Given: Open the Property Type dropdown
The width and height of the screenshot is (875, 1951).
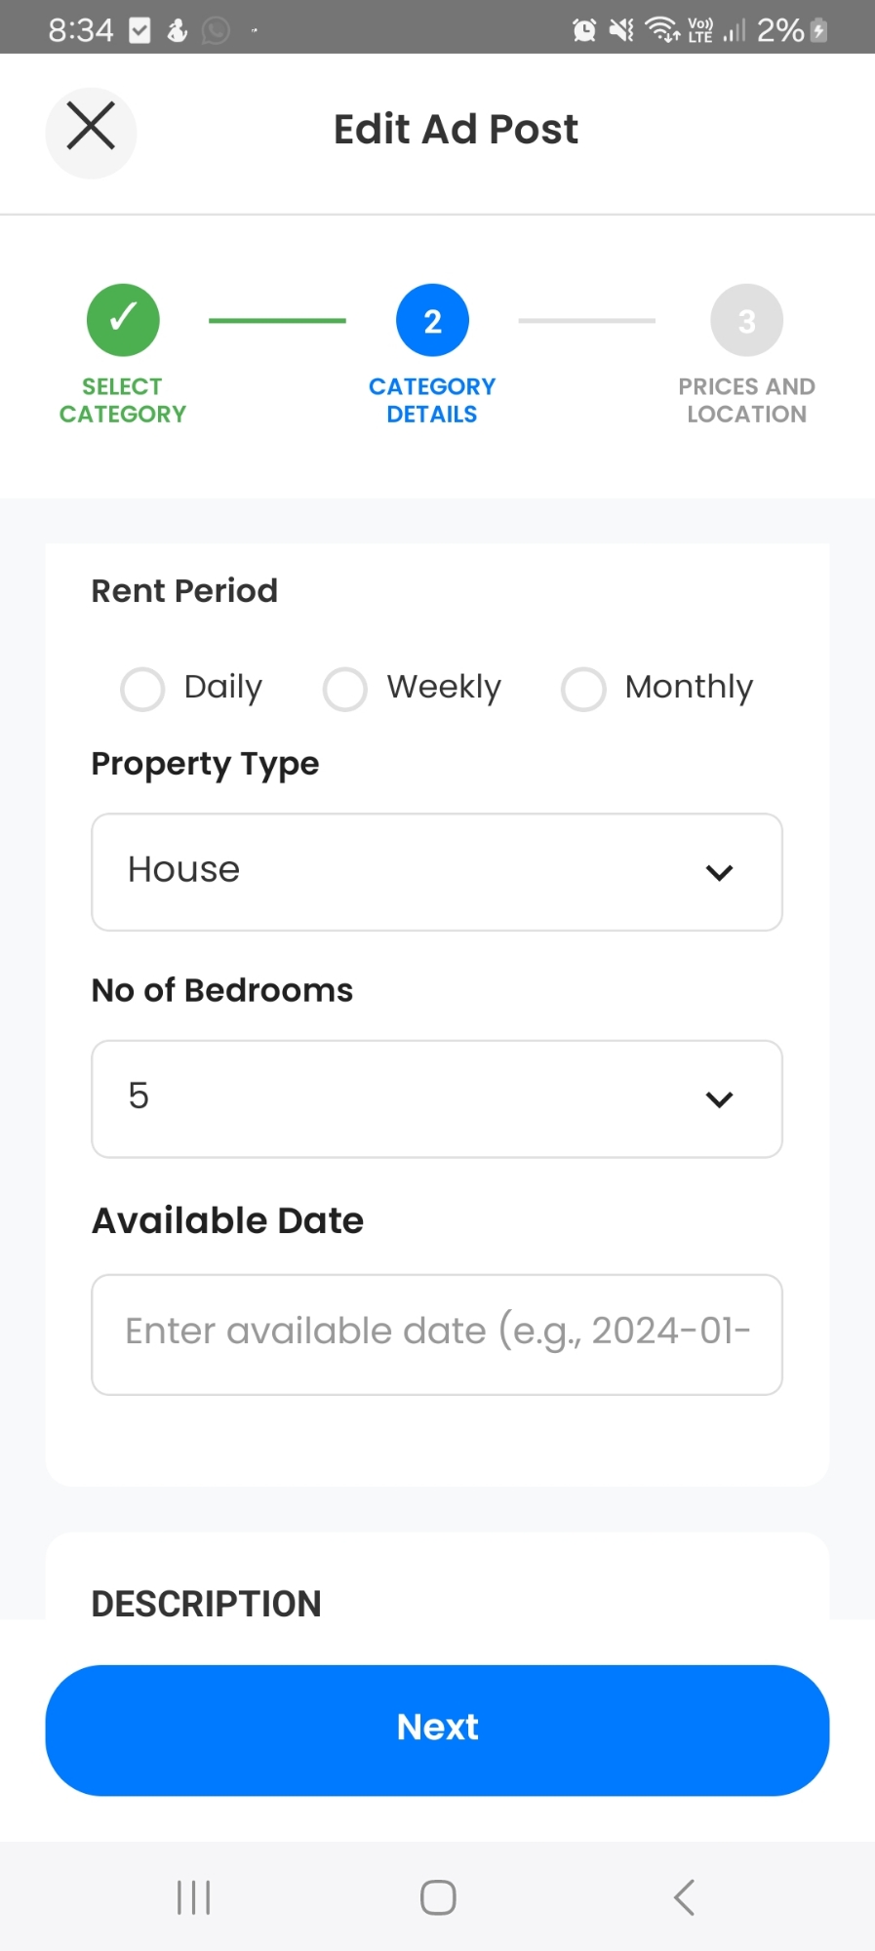Looking at the screenshot, I should pyautogui.click(x=436, y=871).
